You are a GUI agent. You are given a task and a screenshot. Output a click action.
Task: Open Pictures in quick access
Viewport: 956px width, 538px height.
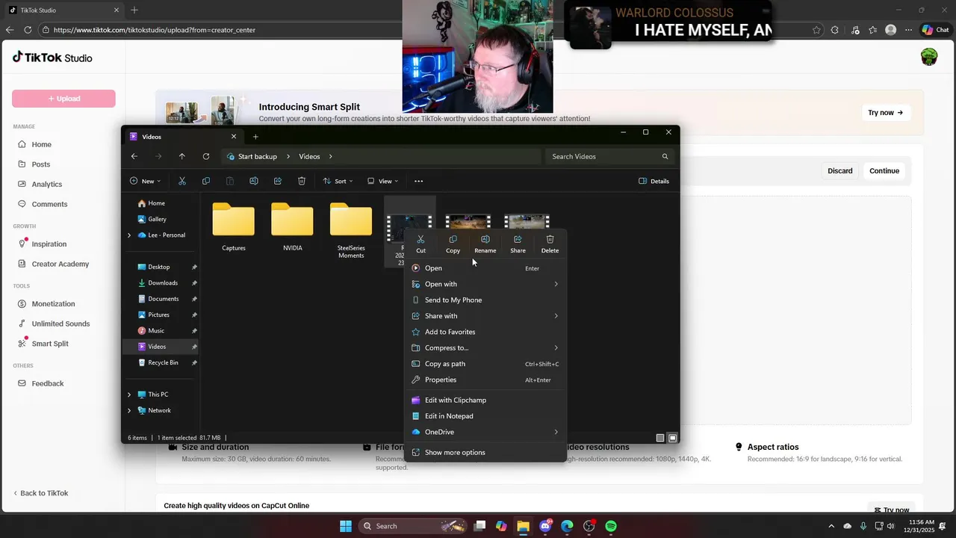pyautogui.click(x=158, y=315)
